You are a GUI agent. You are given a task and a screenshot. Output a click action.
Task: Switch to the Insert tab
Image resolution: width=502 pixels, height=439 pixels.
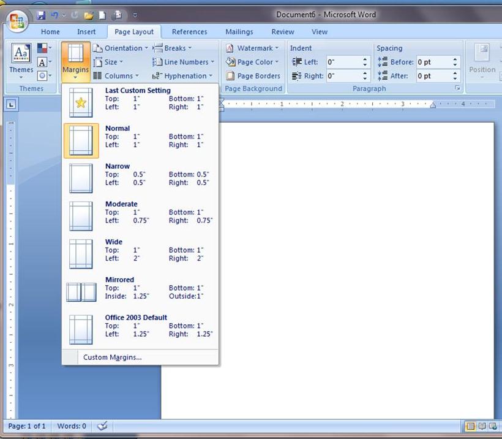point(86,32)
